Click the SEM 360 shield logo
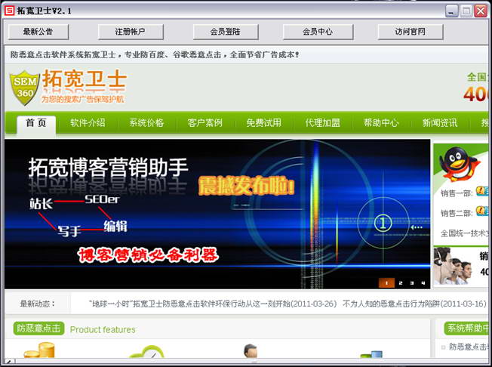Screen dimensions: 492x367 [x=25, y=88]
